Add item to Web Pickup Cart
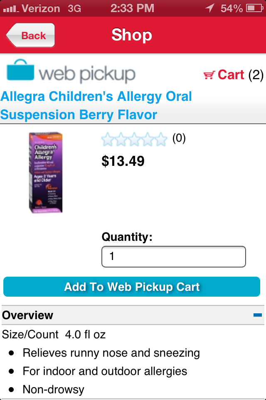 132,287
